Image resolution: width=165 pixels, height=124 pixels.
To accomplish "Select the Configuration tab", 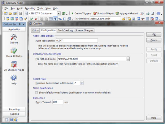I will pos(48,30).
